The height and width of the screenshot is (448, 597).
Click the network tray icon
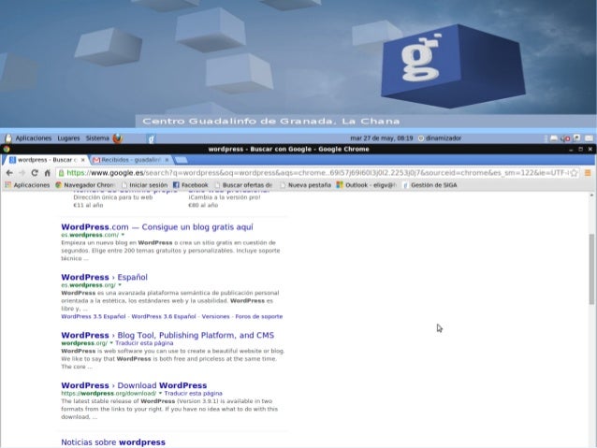pos(577,137)
